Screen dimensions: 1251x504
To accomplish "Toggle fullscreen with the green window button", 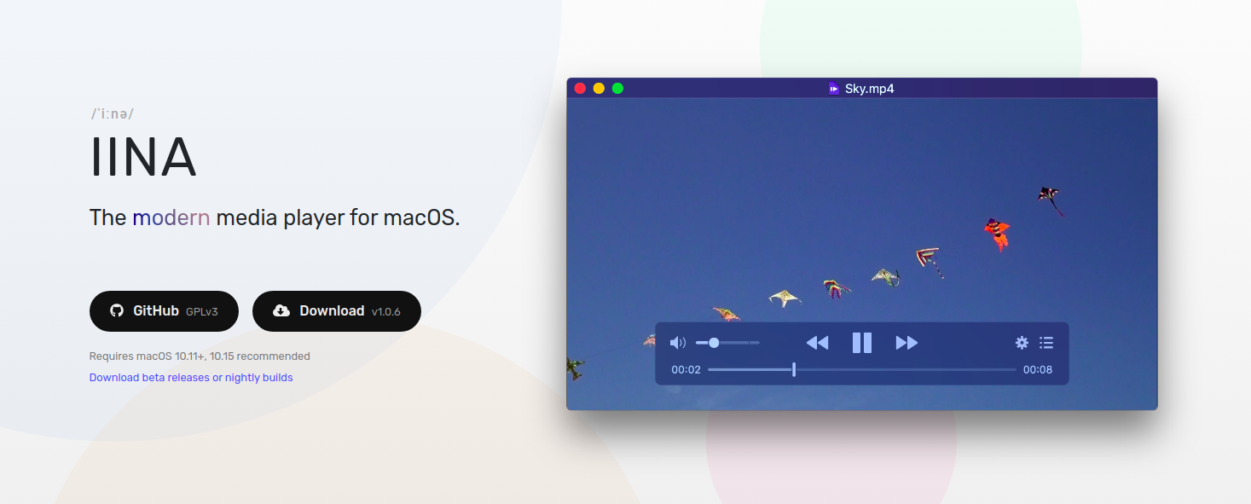I will tap(618, 88).
